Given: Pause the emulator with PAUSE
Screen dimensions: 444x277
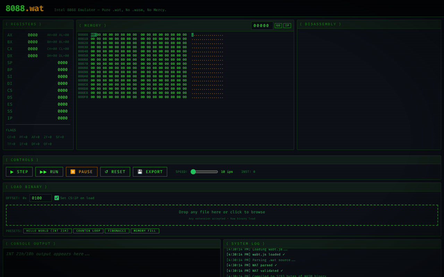Looking at the screenshot, I should coord(82,172).
